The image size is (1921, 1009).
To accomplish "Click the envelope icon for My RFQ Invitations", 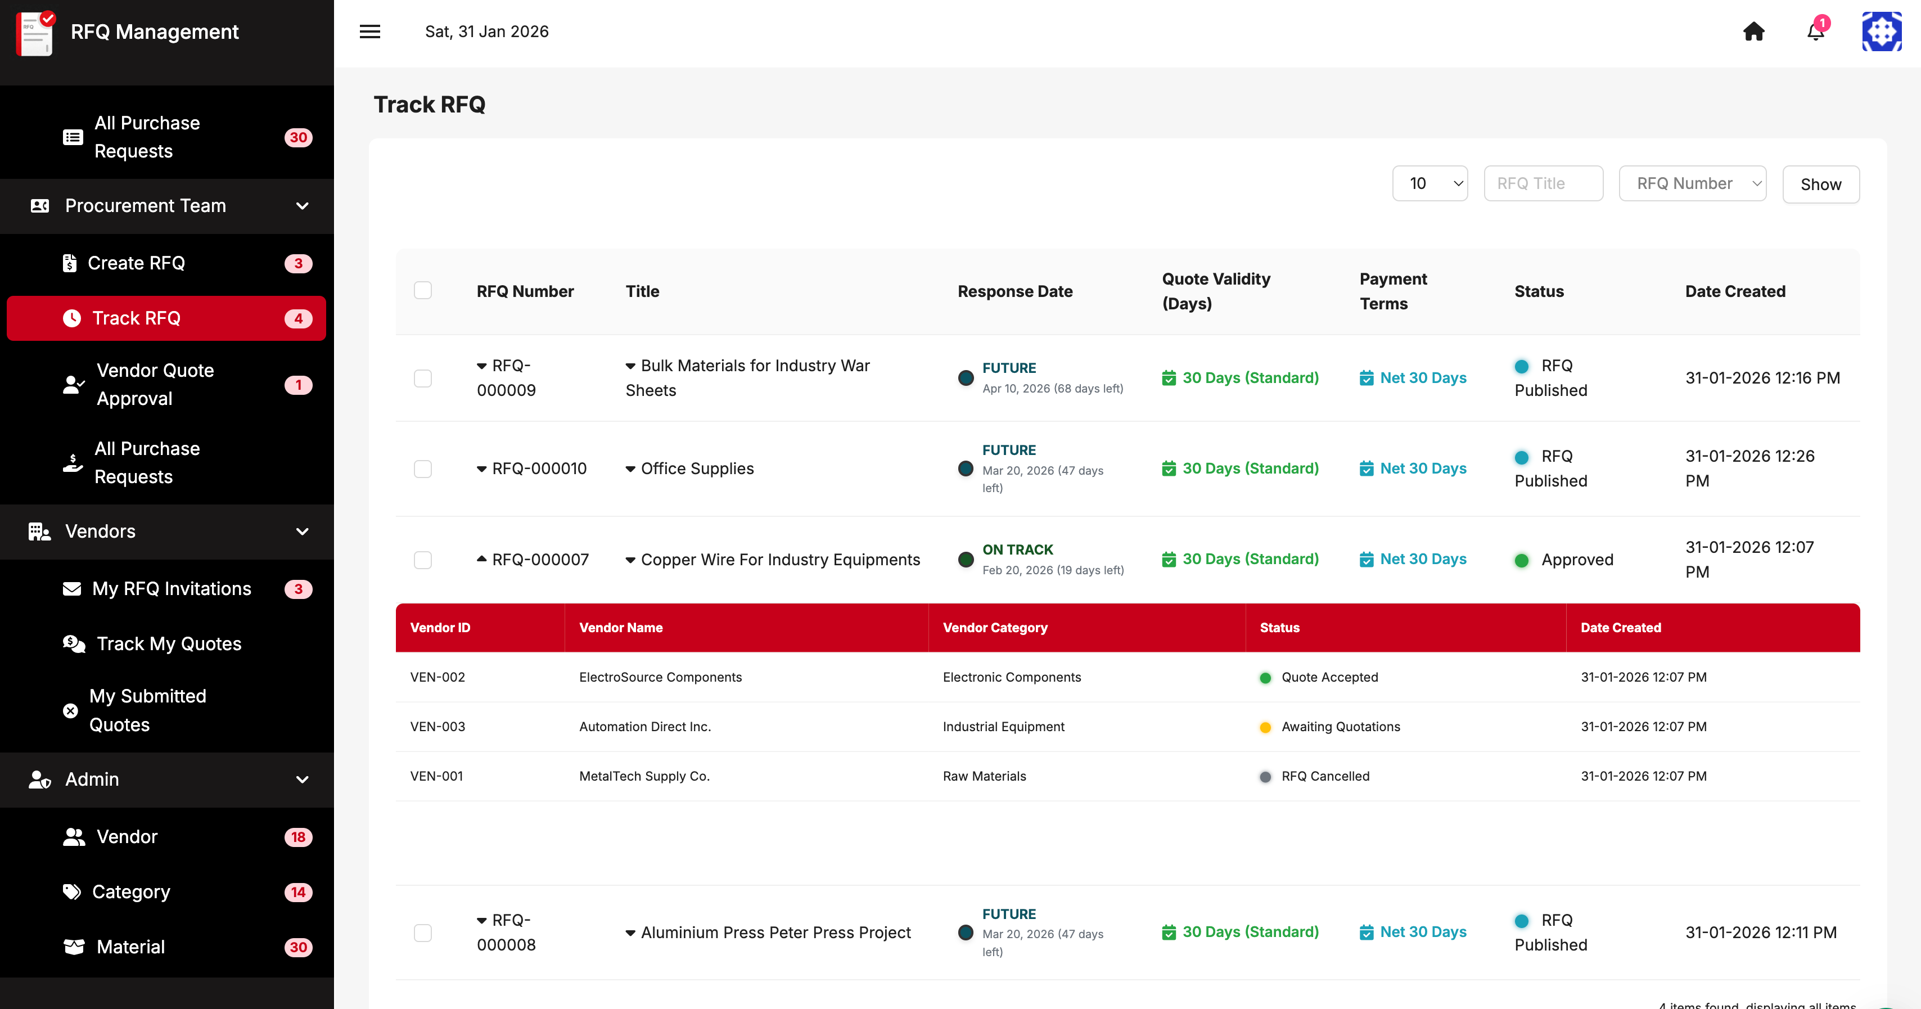I will [x=71, y=589].
